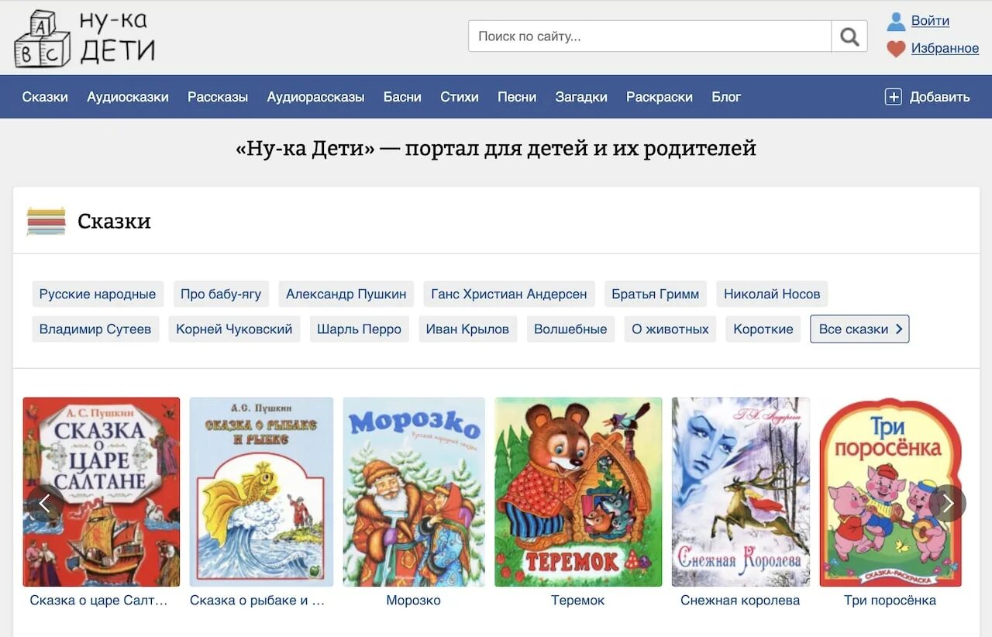Screen dimensions: 992x637
Task: Select the Русские народные tag
Action: [98, 294]
